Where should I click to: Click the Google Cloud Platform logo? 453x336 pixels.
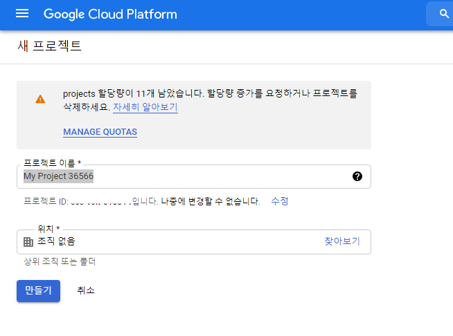pos(110,14)
